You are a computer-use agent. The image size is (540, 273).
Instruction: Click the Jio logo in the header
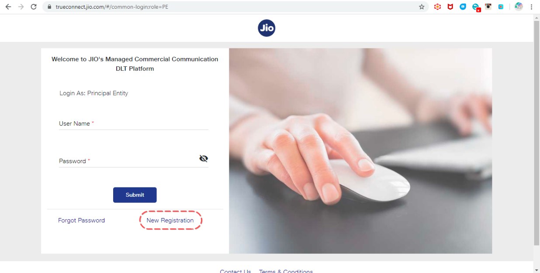pyautogui.click(x=267, y=28)
